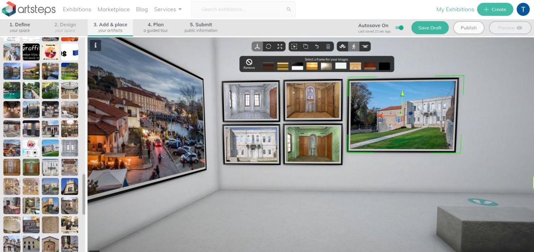The height and width of the screenshot is (252, 534).
Task: Enable walking person navigation mode
Action: click(354, 46)
